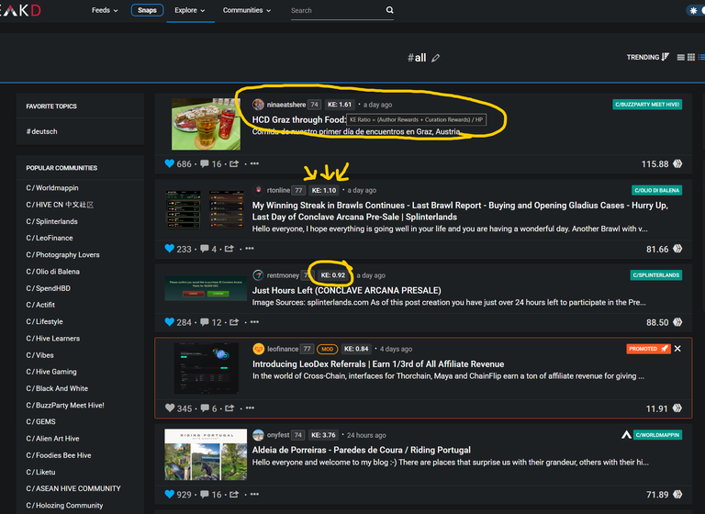
Task: Expand the Explore dropdown menu
Action: [x=190, y=10]
